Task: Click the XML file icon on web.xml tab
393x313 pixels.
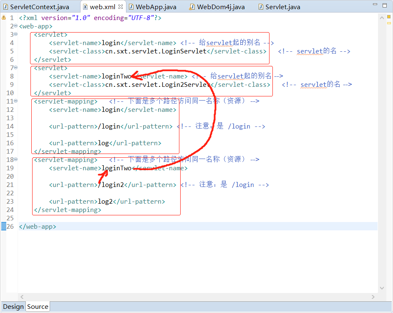Action: 85,7
